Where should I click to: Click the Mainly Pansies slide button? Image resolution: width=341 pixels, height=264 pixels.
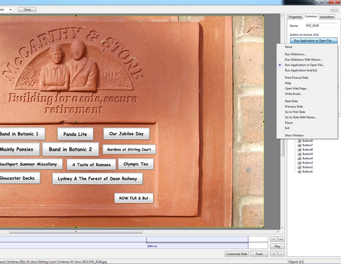(19, 149)
